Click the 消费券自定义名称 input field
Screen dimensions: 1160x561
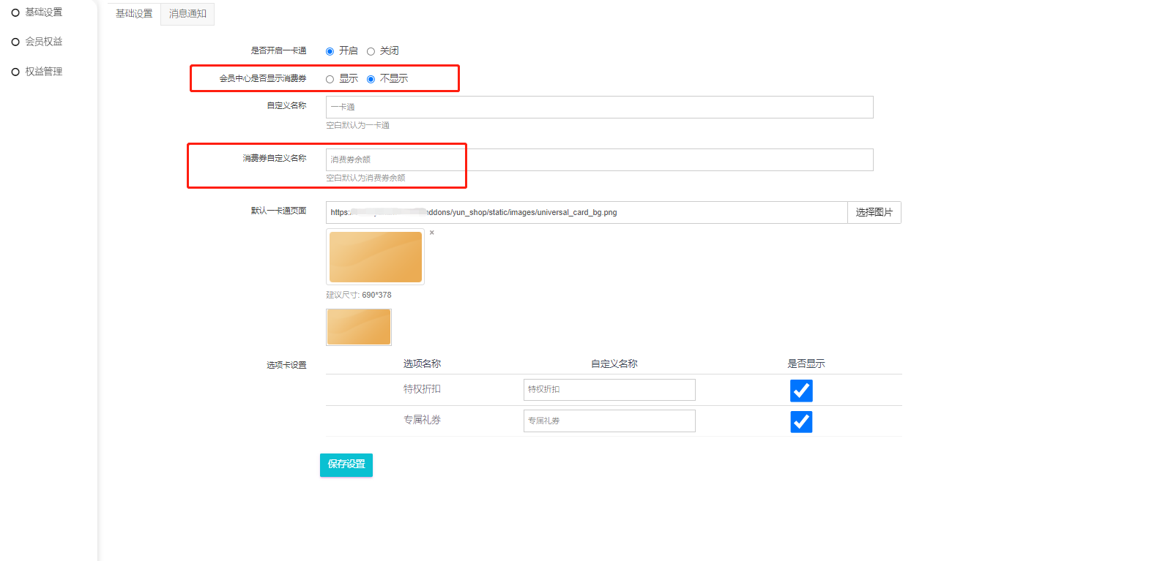pos(599,159)
